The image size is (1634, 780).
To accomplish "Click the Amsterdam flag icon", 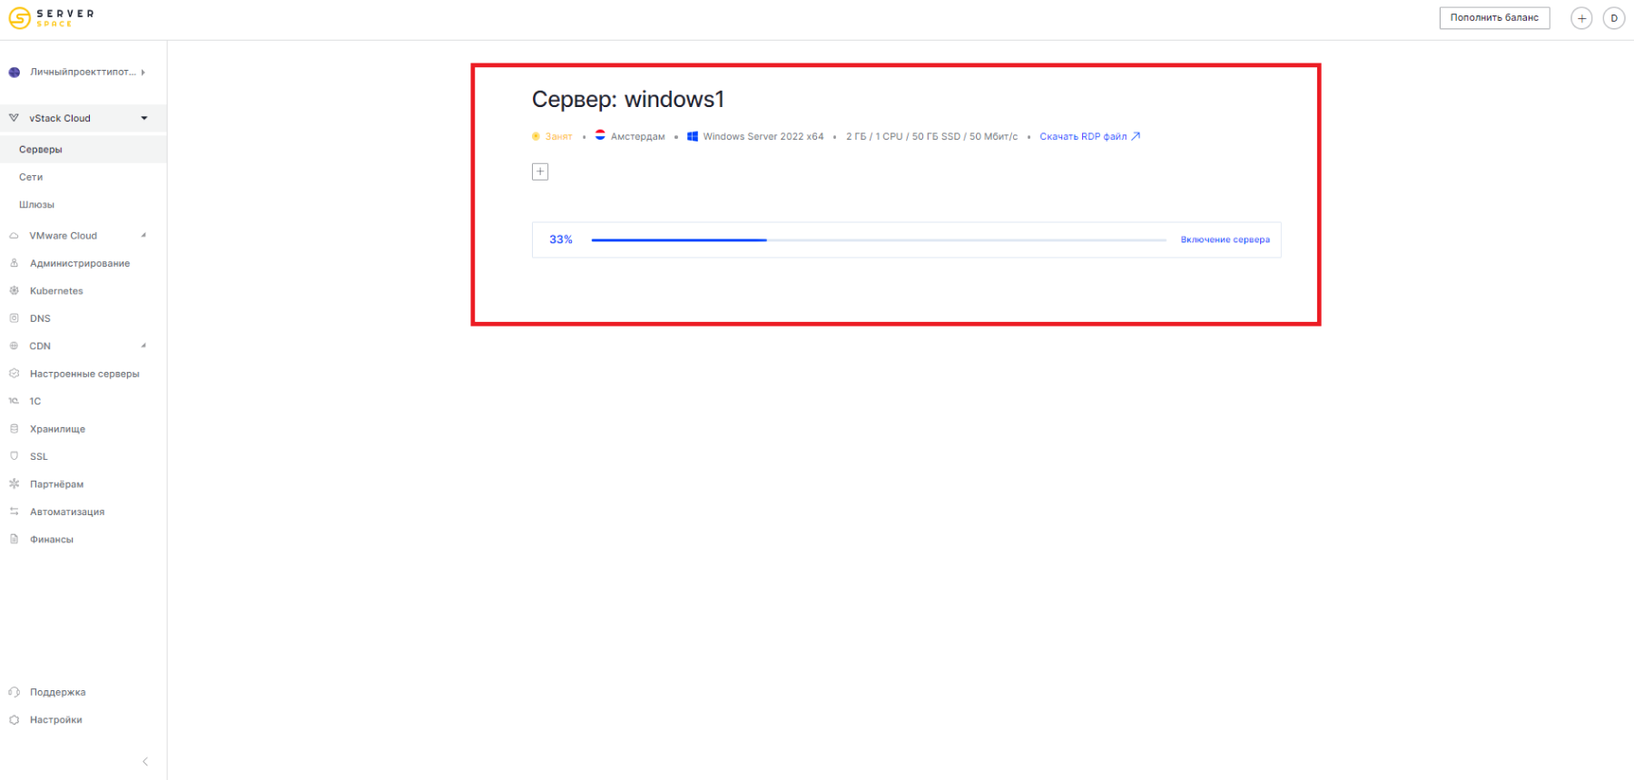I will 600,136.
